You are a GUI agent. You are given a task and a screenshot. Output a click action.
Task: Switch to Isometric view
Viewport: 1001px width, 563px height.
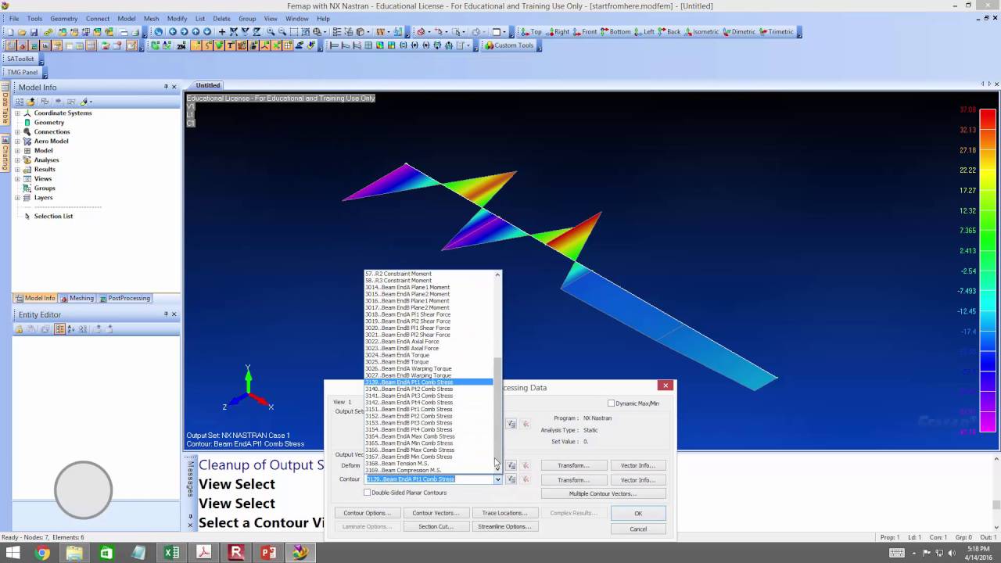point(701,32)
